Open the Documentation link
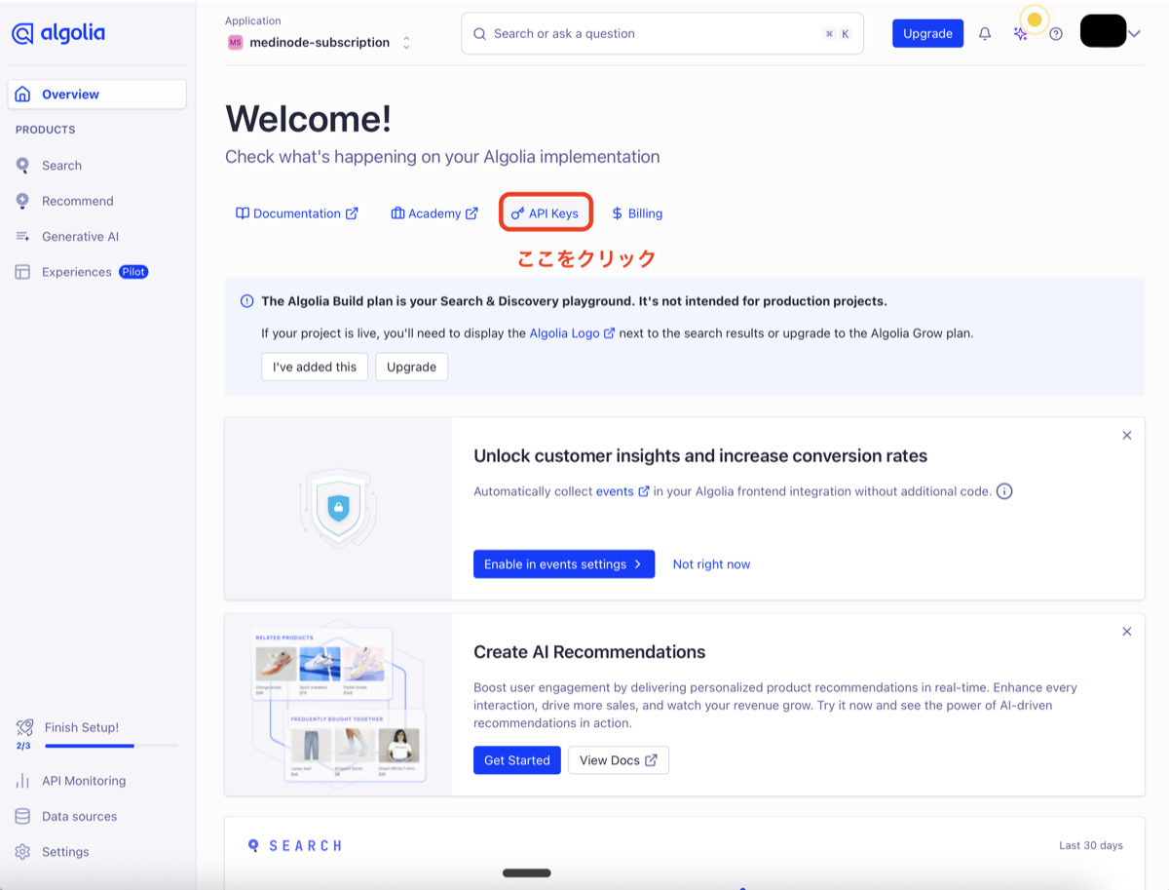Image resolution: width=1169 pixels, height=890 pixels. [x=297, y=213]
